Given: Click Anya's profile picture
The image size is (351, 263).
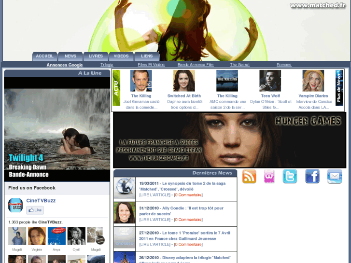Looking at the screenshot, I should coord(56,236).
